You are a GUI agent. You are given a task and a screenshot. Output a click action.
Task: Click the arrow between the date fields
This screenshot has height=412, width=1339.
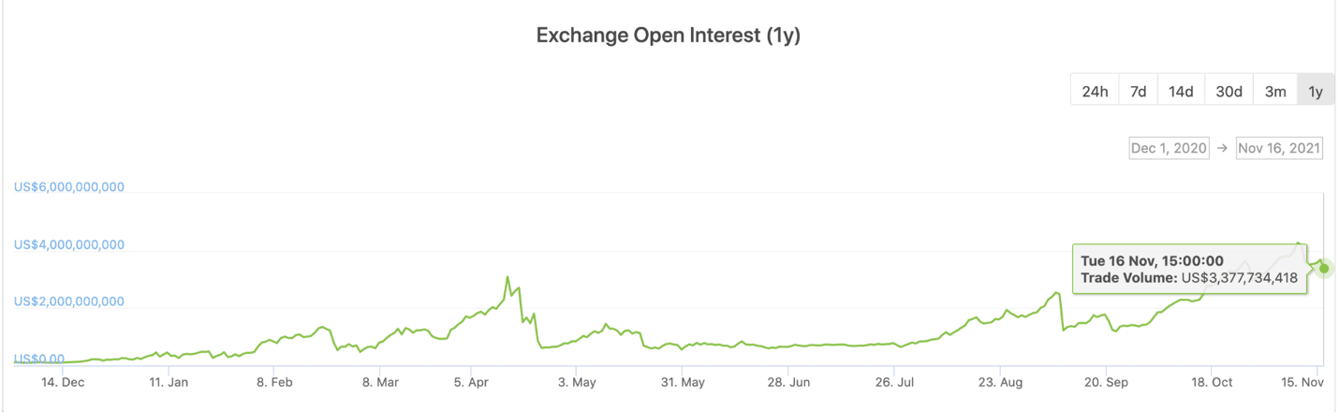pyautogui.click(x=1222, y=148)
